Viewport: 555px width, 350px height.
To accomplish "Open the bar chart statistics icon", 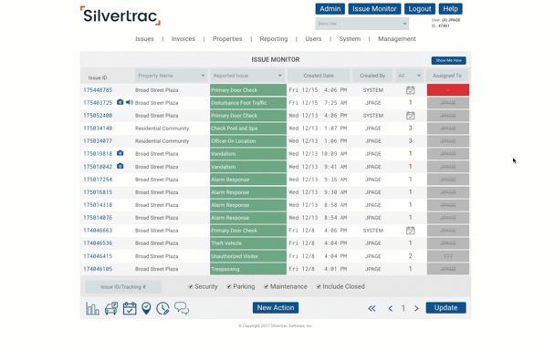I will [x=92, y=309].
